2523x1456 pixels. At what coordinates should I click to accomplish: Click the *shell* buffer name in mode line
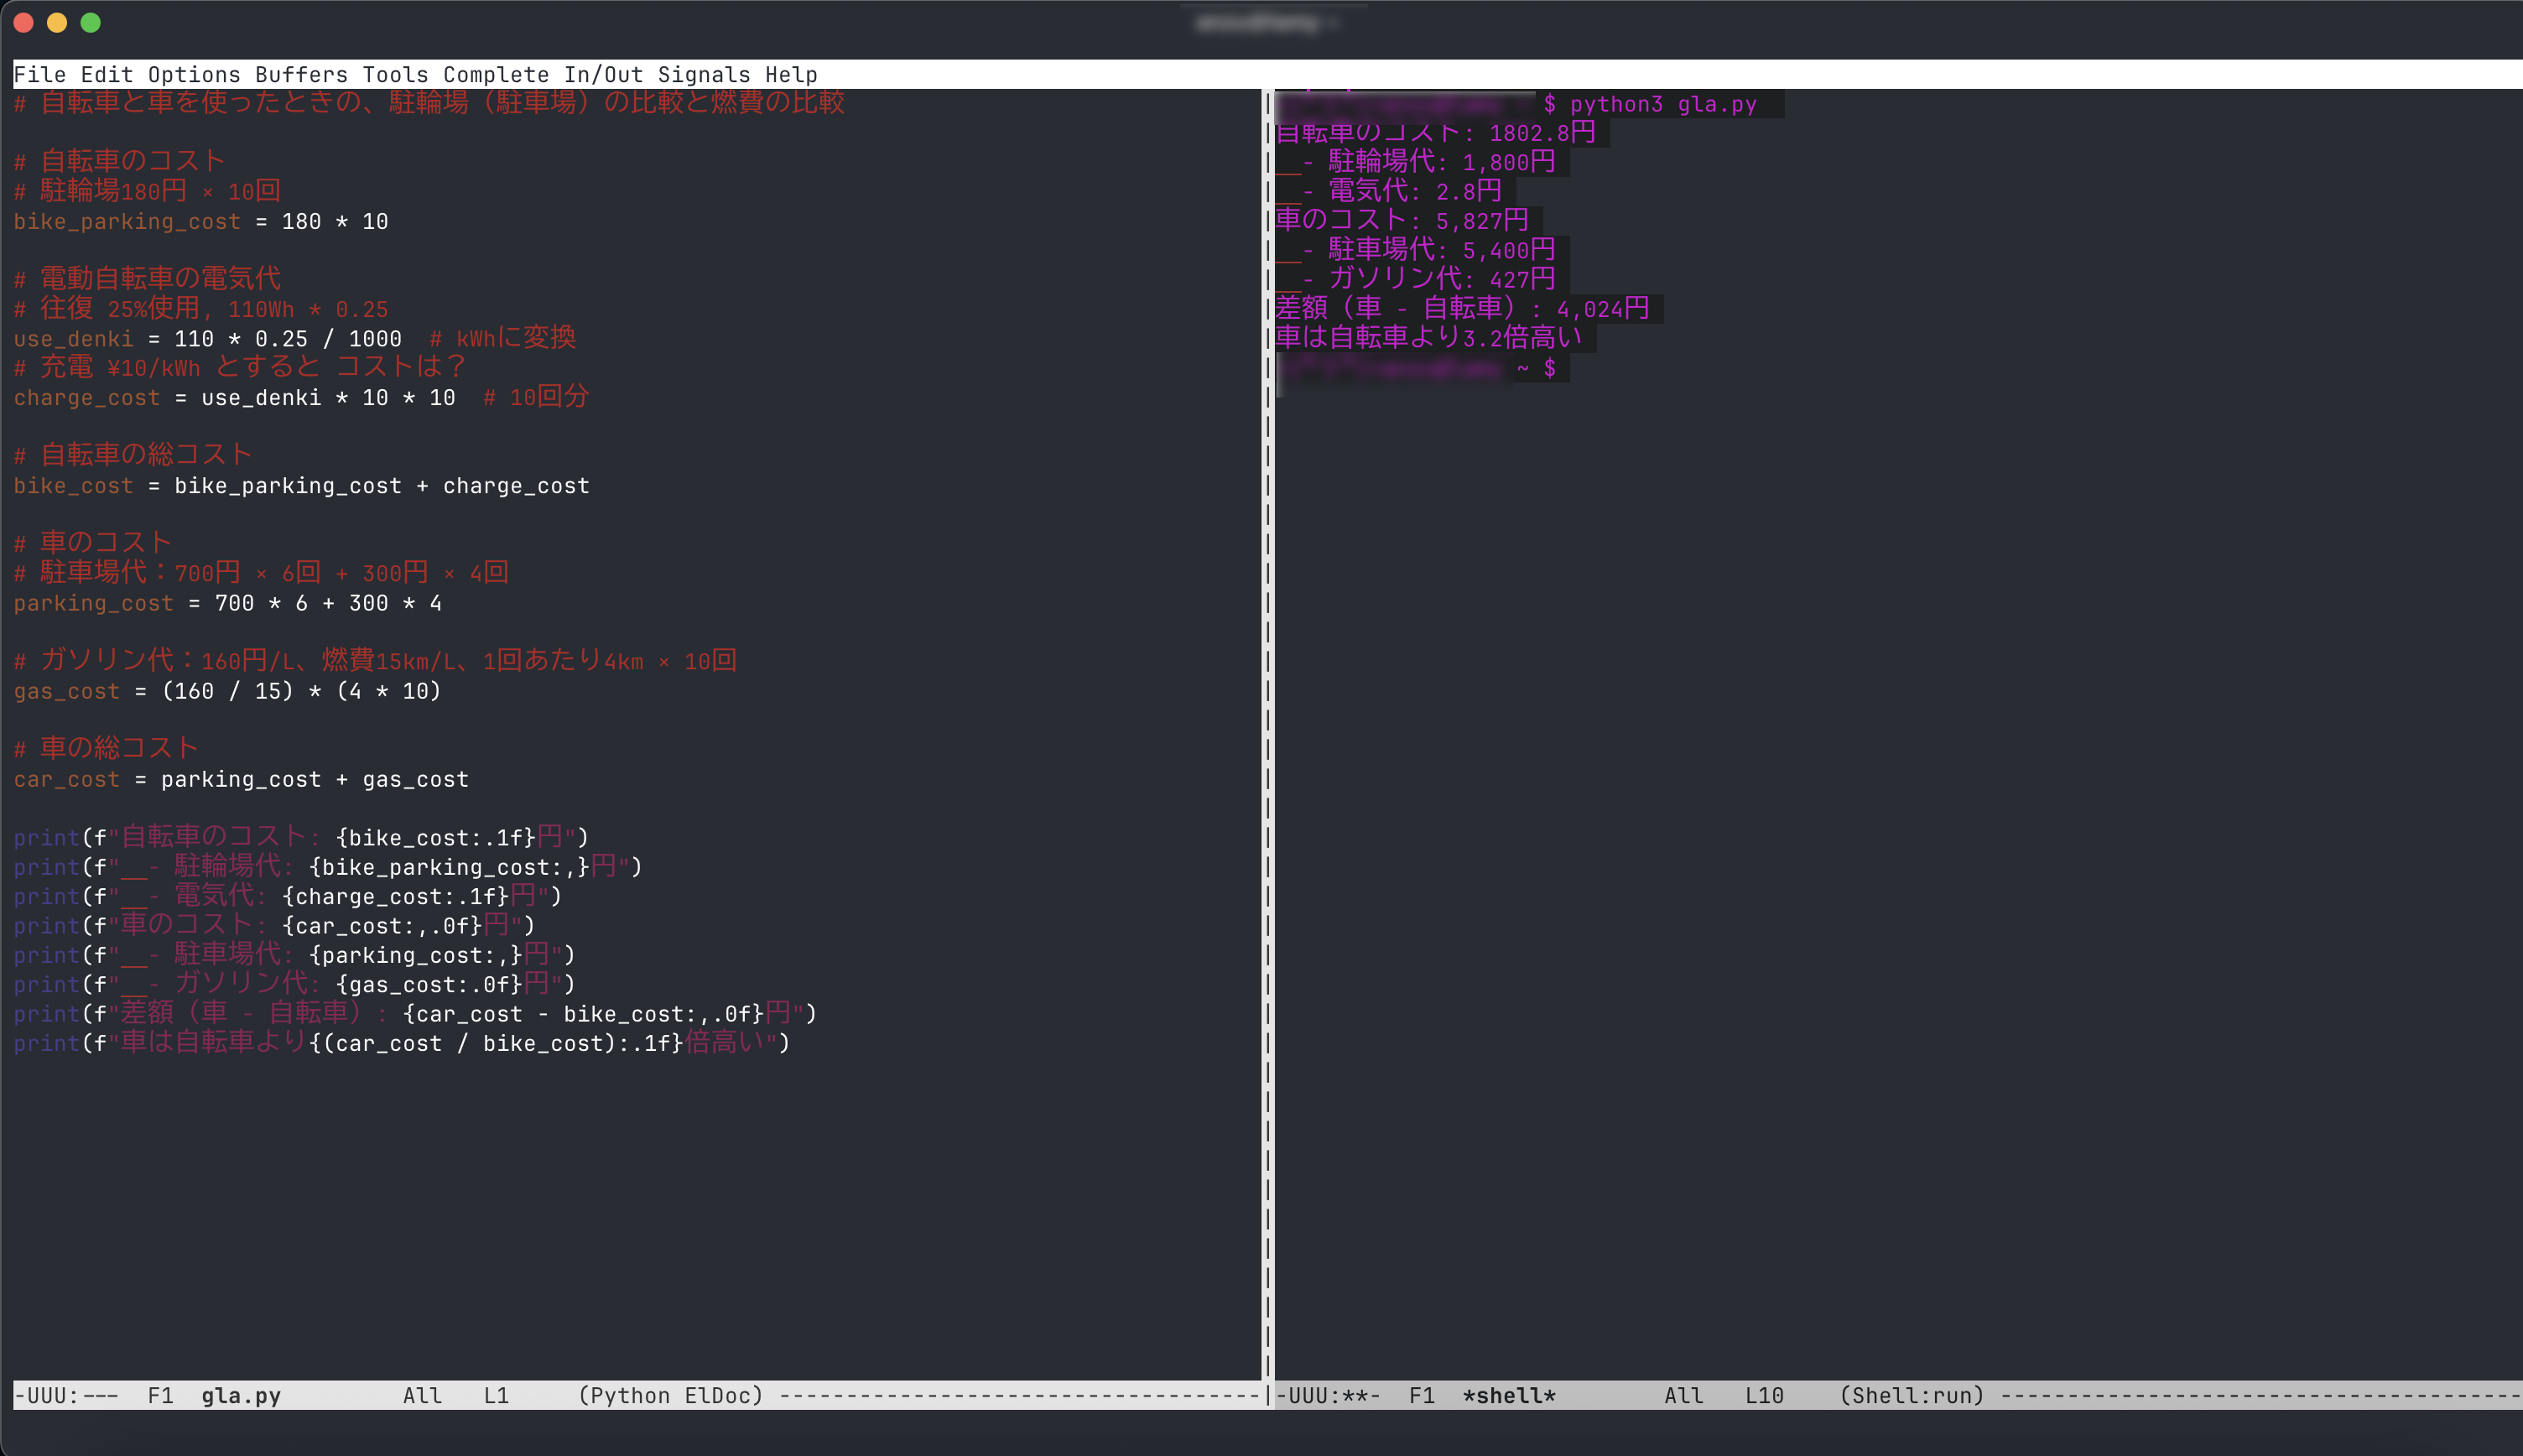(x=1508, y=1396)
